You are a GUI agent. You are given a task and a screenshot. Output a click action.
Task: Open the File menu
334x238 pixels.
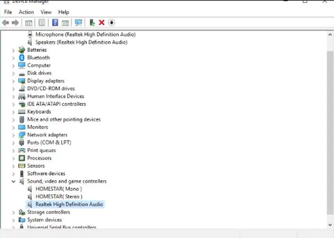pyautogui.click(x=8, y=12)
